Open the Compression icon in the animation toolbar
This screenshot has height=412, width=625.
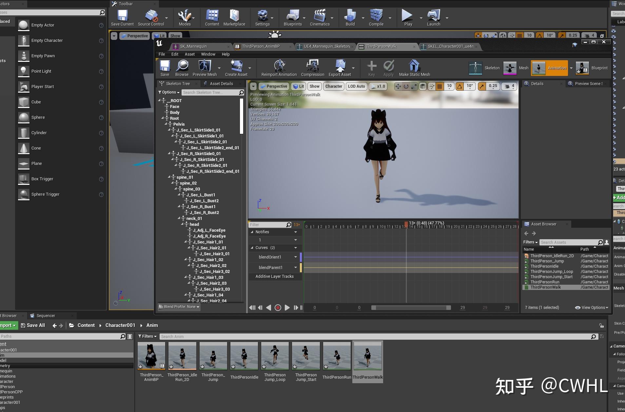point(312,68)
